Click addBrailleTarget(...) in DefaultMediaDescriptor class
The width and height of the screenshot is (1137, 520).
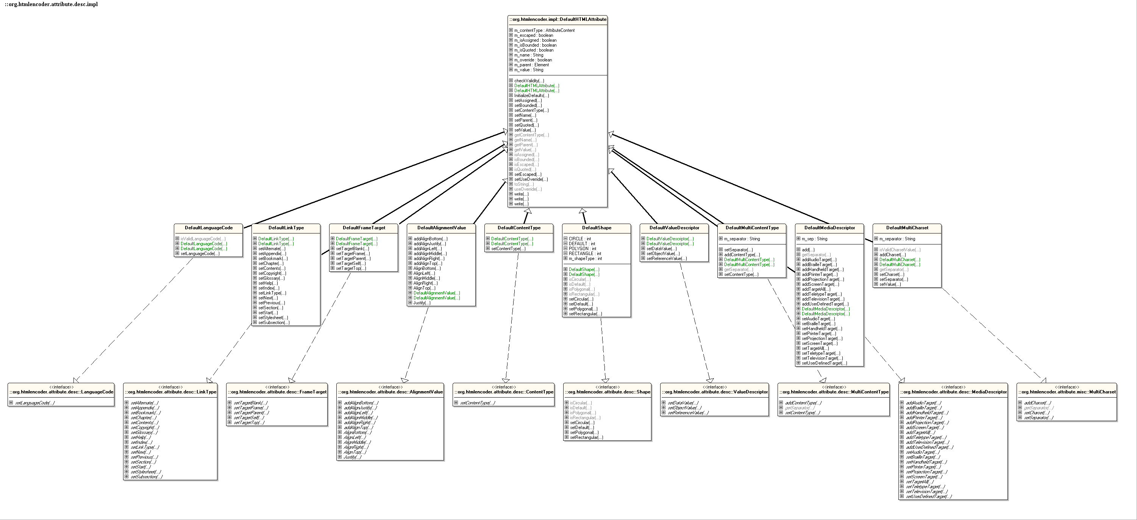pos(819,265)
